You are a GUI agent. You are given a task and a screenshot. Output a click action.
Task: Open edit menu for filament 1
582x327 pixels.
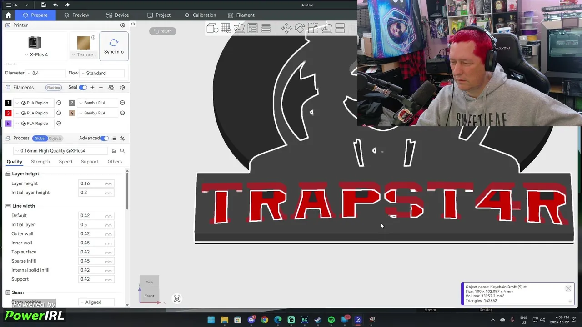pos(59,103)
